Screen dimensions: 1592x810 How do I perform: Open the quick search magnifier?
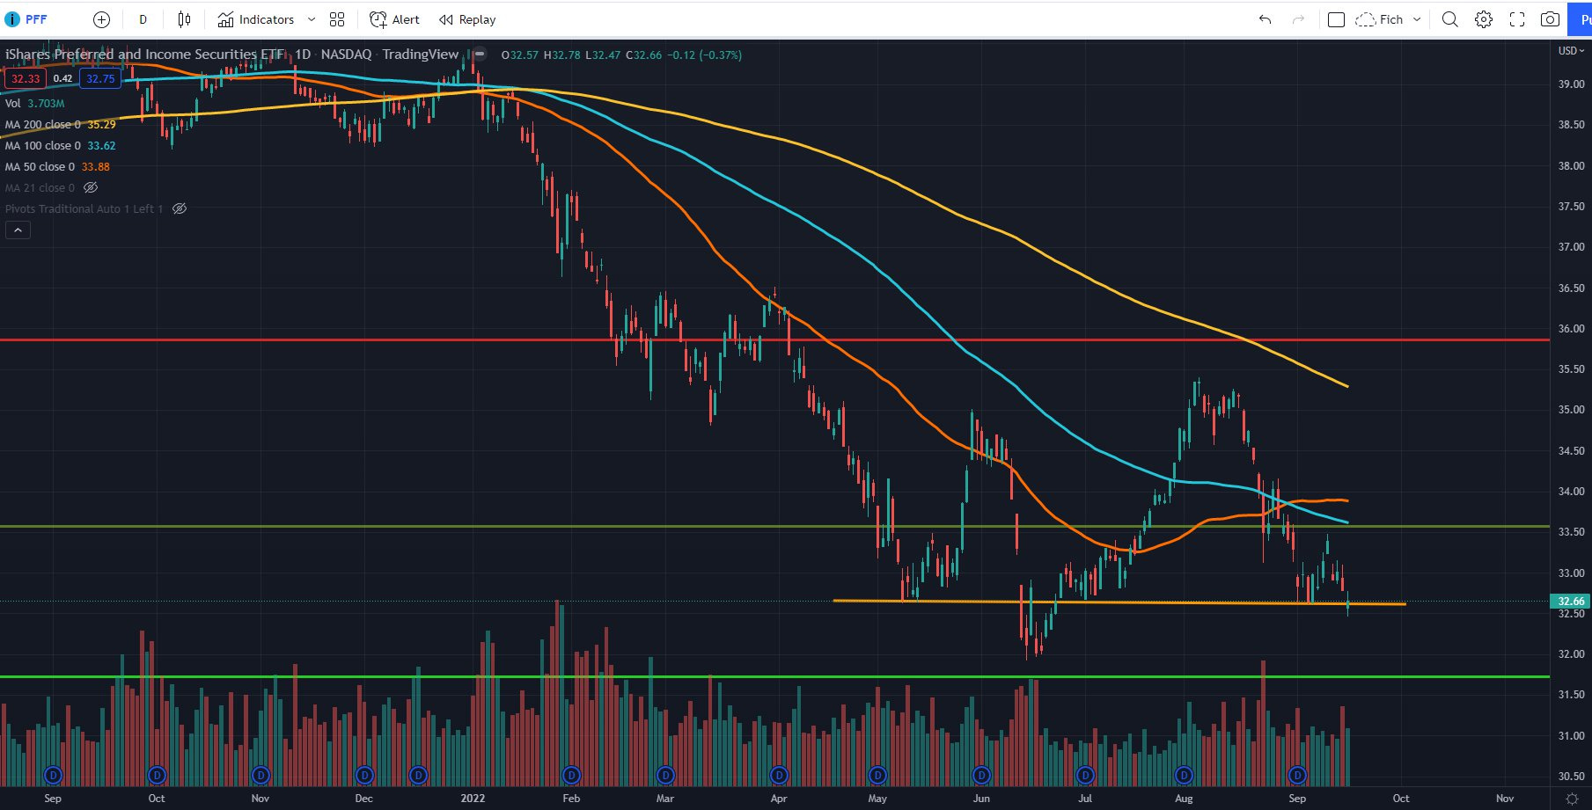[x=1450, y=19]
